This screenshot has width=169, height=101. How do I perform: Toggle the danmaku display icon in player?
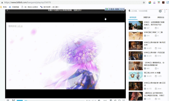pyautogui.click(x=111, y=100)
